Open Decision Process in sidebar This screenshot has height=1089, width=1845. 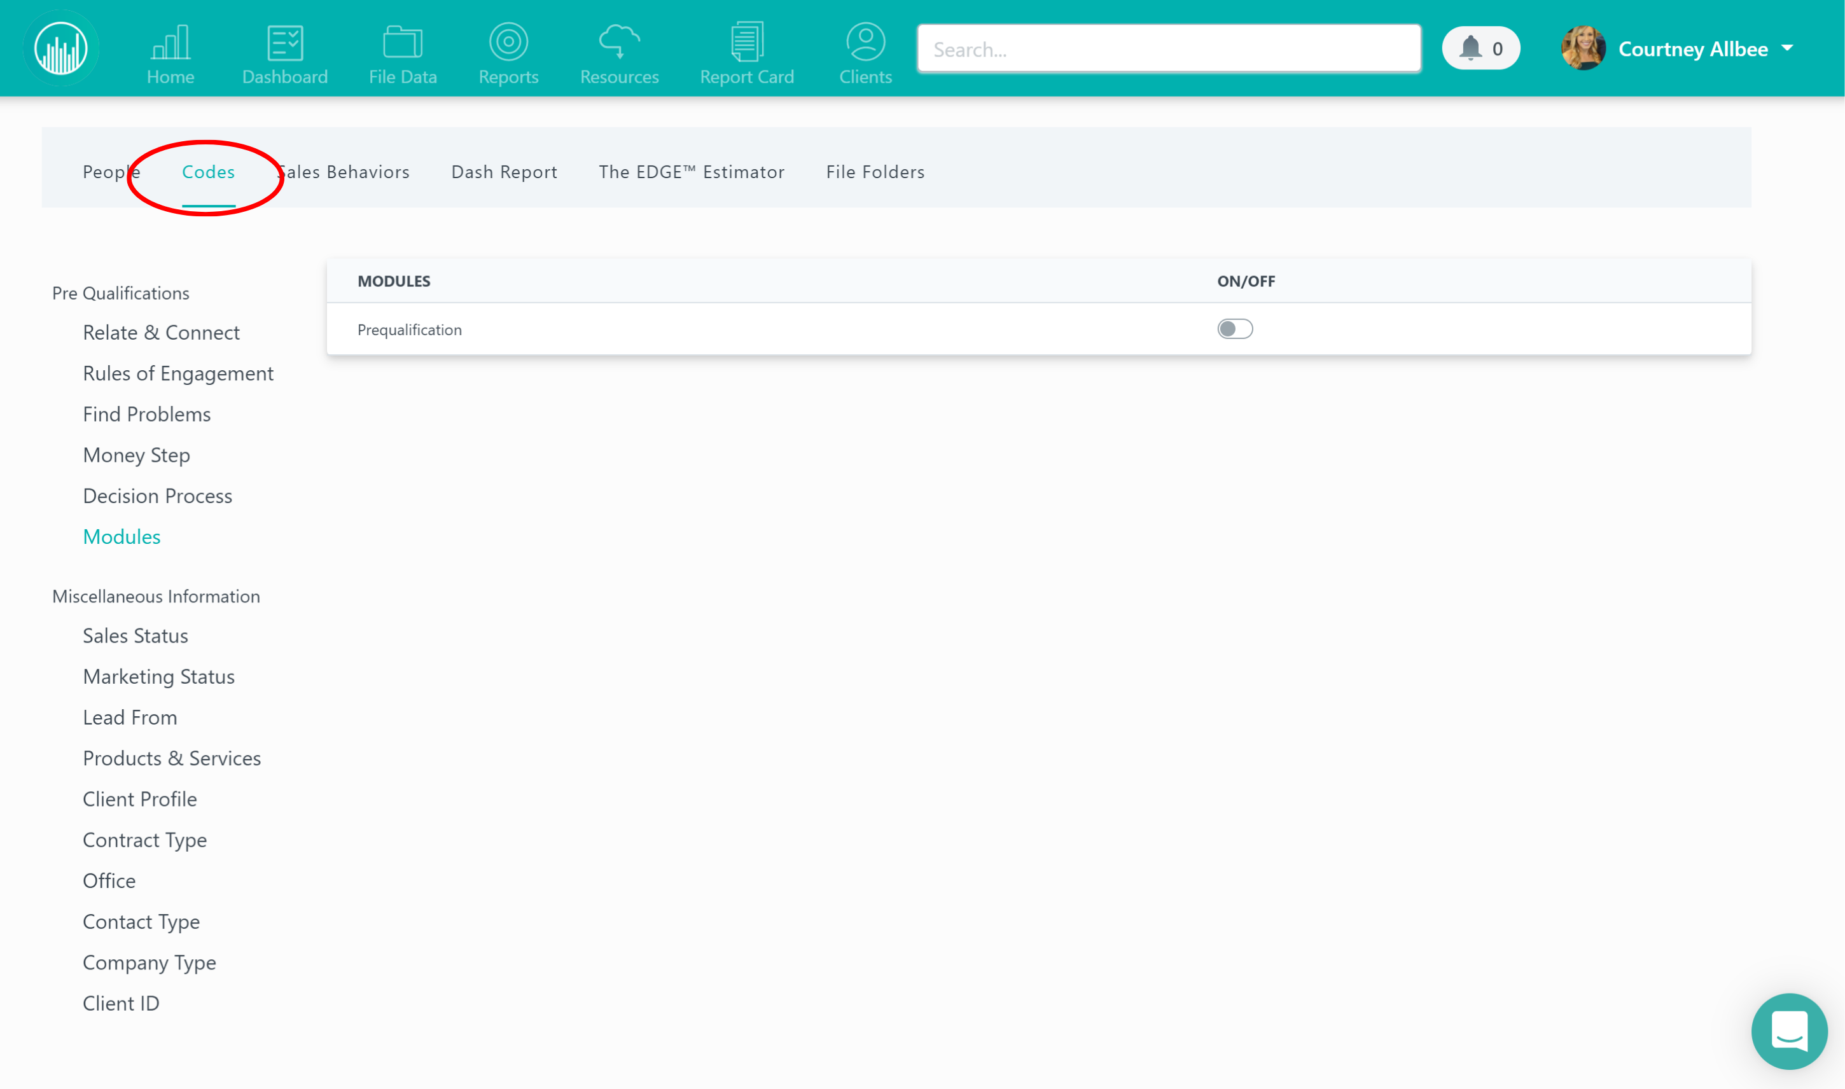click(157, 496)
